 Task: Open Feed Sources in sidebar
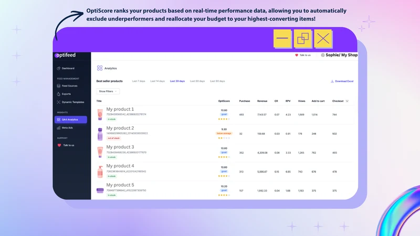pyautogui.click(x=71, y=86)
